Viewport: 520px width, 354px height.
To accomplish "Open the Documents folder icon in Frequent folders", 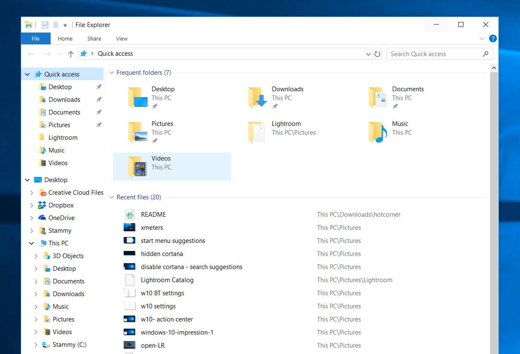I will click(x=378, y=98).
